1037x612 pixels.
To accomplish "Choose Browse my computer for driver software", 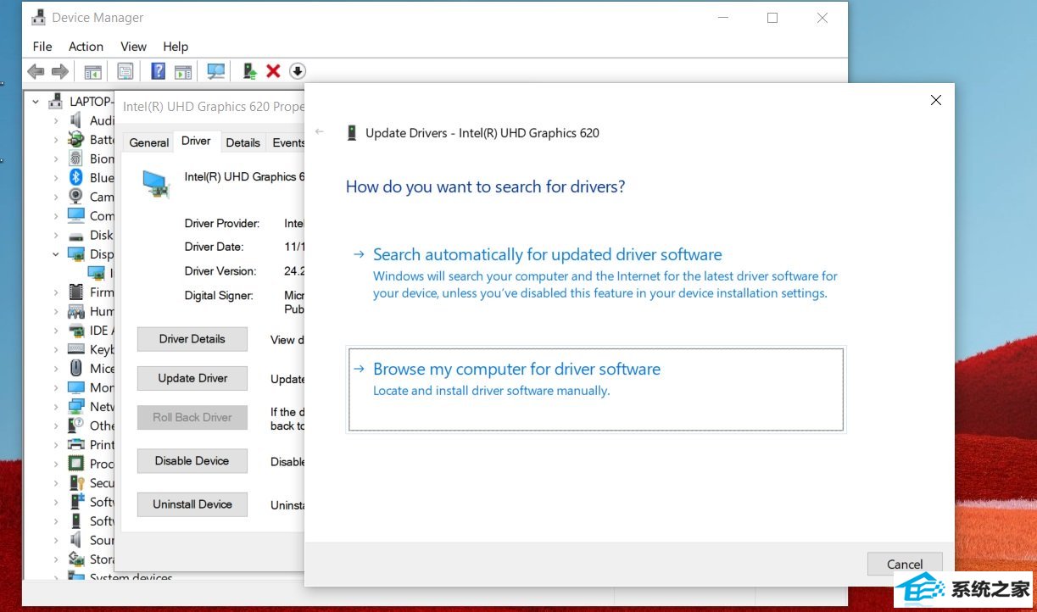I will pyautogui.click(x=595, y=389).
